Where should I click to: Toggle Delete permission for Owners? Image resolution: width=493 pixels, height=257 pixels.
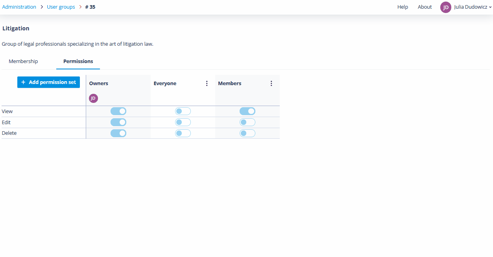(x=118, y=133)
